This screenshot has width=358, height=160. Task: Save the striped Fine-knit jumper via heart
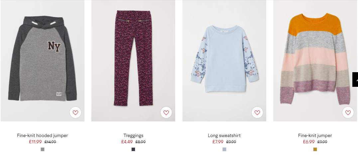point(348,112)
